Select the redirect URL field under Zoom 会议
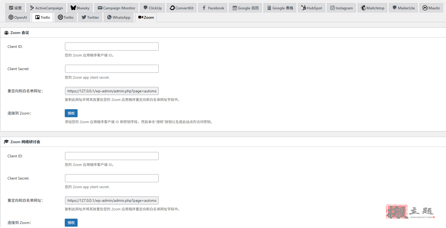This screenshot has height=228, width=446. point(112,91)
